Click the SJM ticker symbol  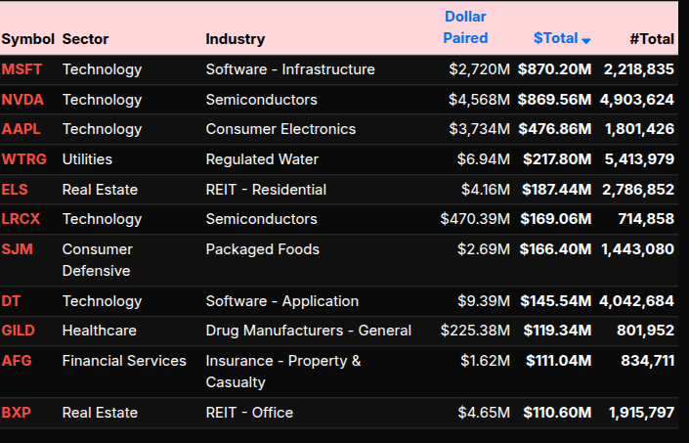pyautogui.click(x=17, y=249)
